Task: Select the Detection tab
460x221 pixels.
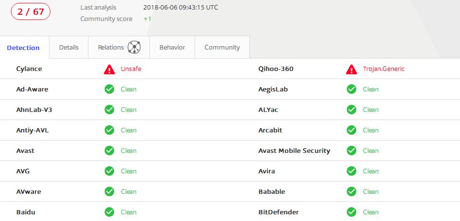Action: point(23,48)
